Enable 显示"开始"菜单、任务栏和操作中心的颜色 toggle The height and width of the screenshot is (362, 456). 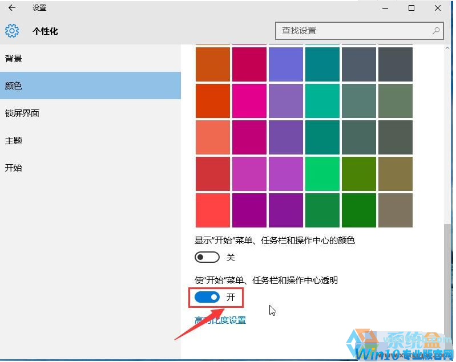point(207,258)
